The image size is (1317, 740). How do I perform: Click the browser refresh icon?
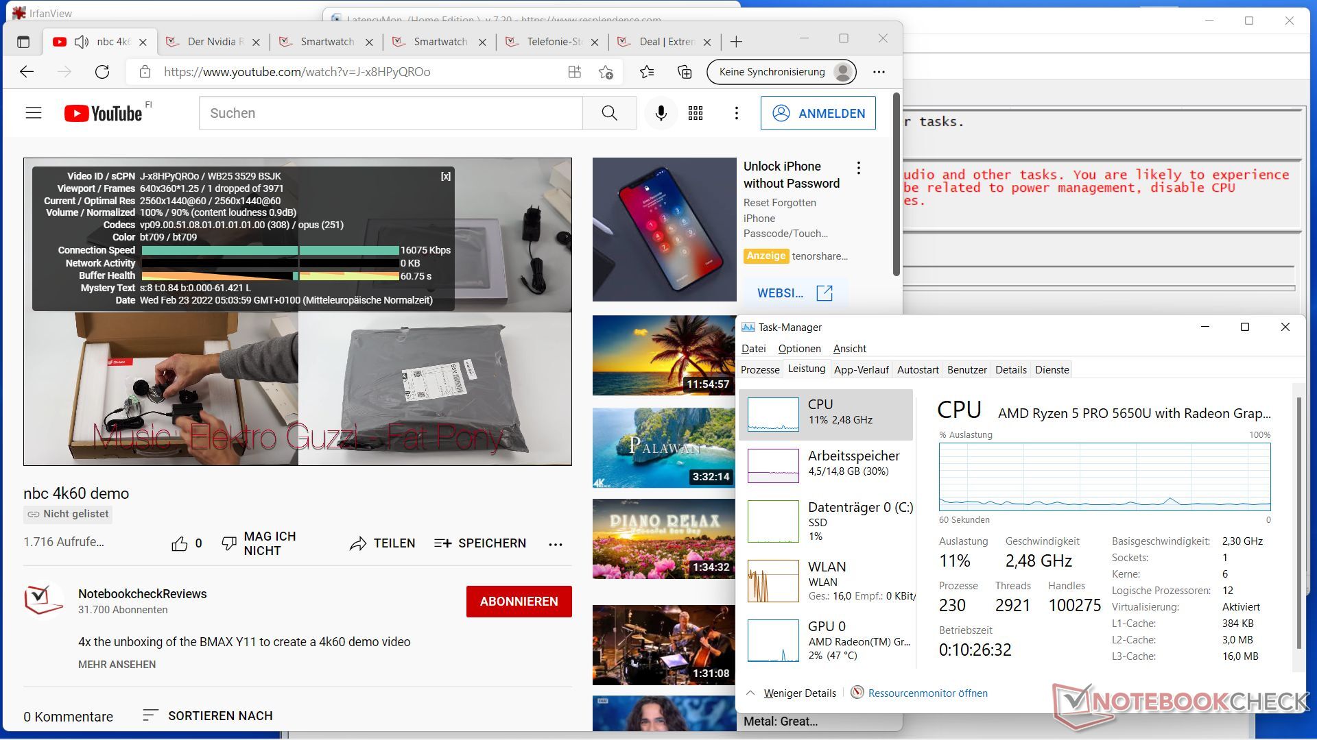point(102,72)
